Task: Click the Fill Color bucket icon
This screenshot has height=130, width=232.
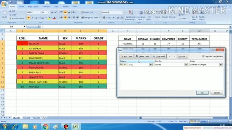Action: point(49,18)
